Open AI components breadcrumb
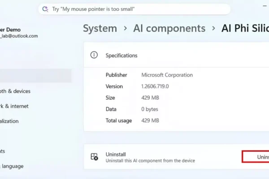This screenshot has width=269, height=179. pos(169,28)
